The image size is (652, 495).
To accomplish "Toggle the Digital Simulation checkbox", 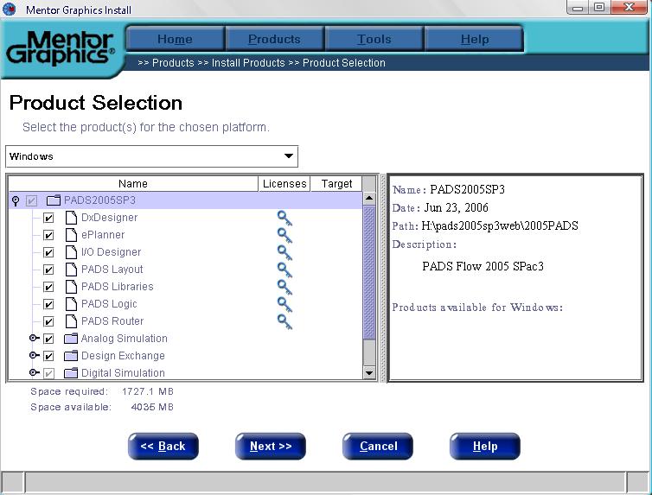I will point(48,373).
